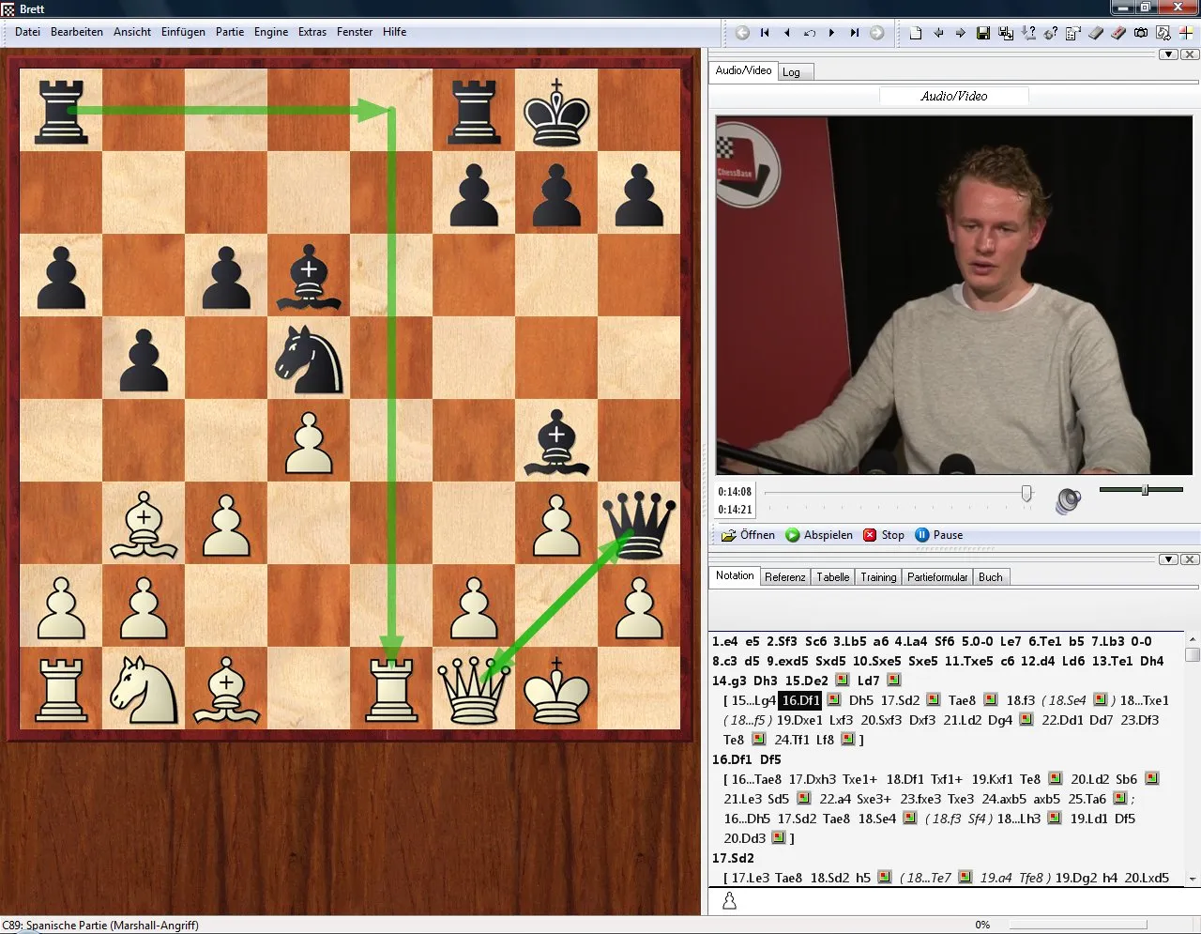This screenshot has width=1201, height=934.
Task: Open the Engine menu
Action: click(x=271, y=32)
